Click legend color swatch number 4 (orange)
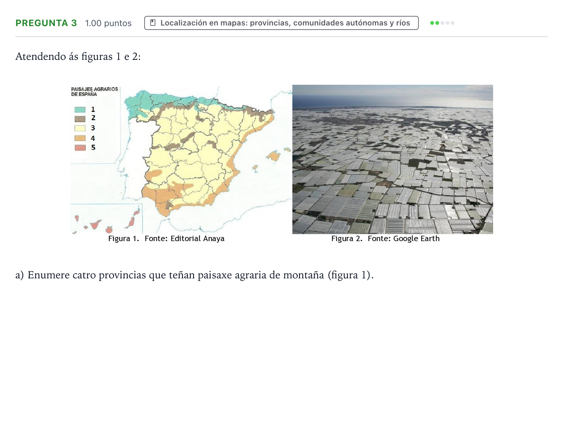Image resolution: width=563 pixels, height=430 pixels. 80,138
